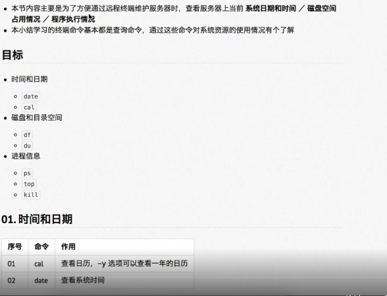Click the 序号 table header

click(14, 247)
